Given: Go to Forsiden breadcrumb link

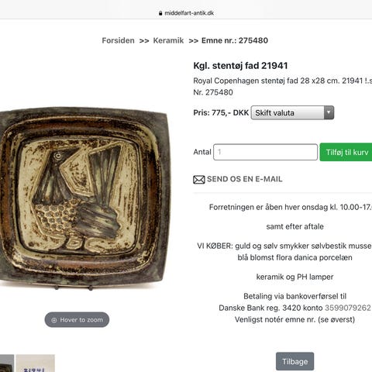Looking at the screenshot, I should (x=118, y=40).
